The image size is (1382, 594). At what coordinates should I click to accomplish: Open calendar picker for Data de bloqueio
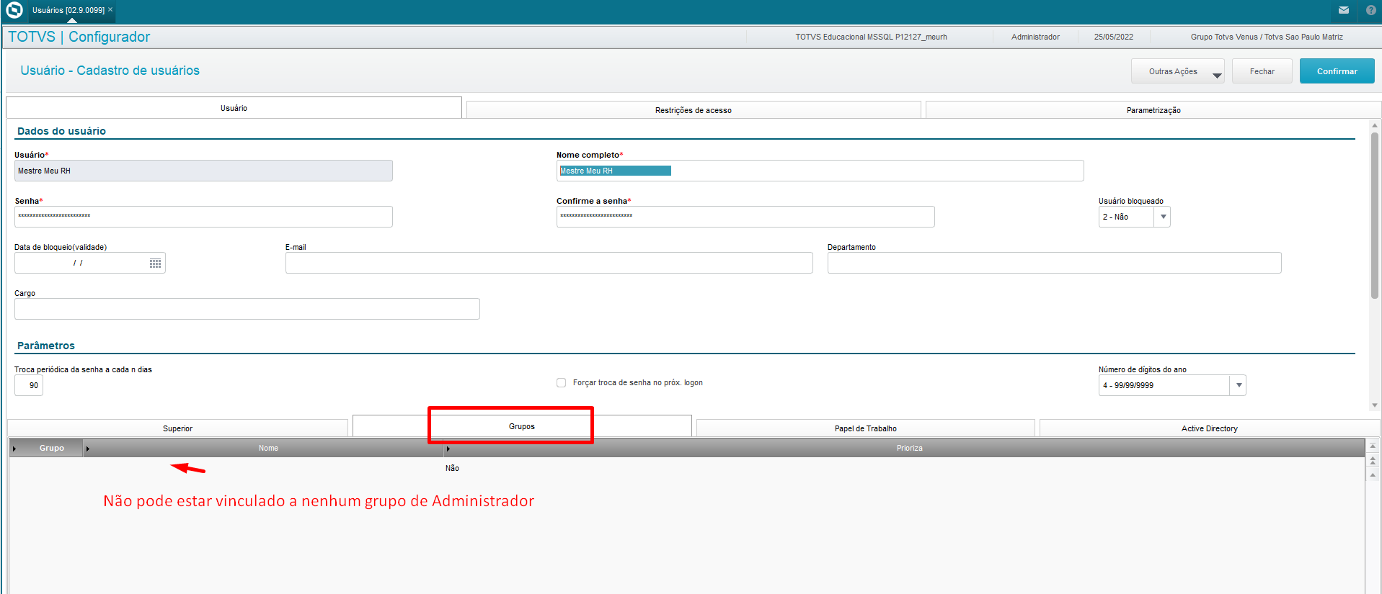point(155,264)
